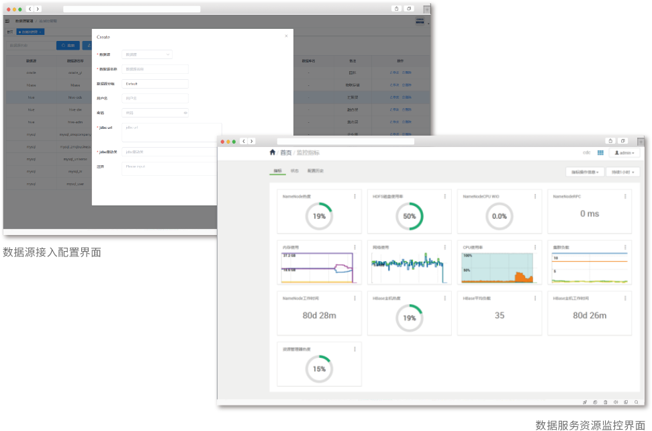
Task: Close the Create dialog with X
Action: point(286,36)
